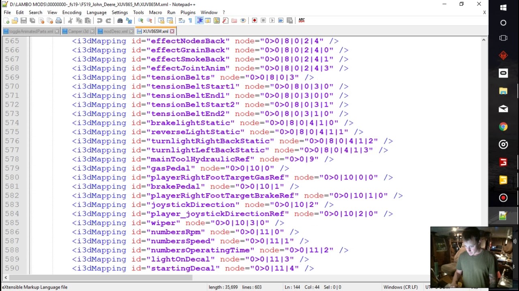The width and height of the screenshot is (519, 291).
Task: Open the Plugins menu
Action: [x=188, y=13]
